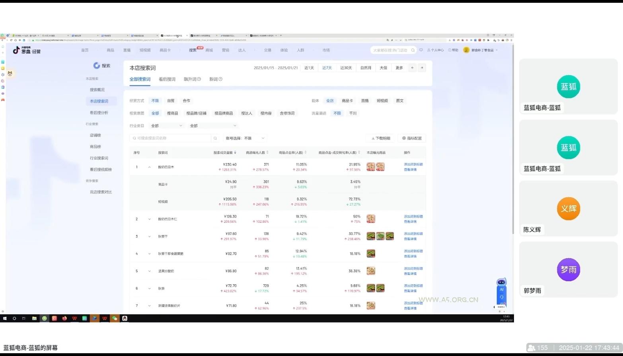Open the 帮助 help icon in top bar

point(450,50)
